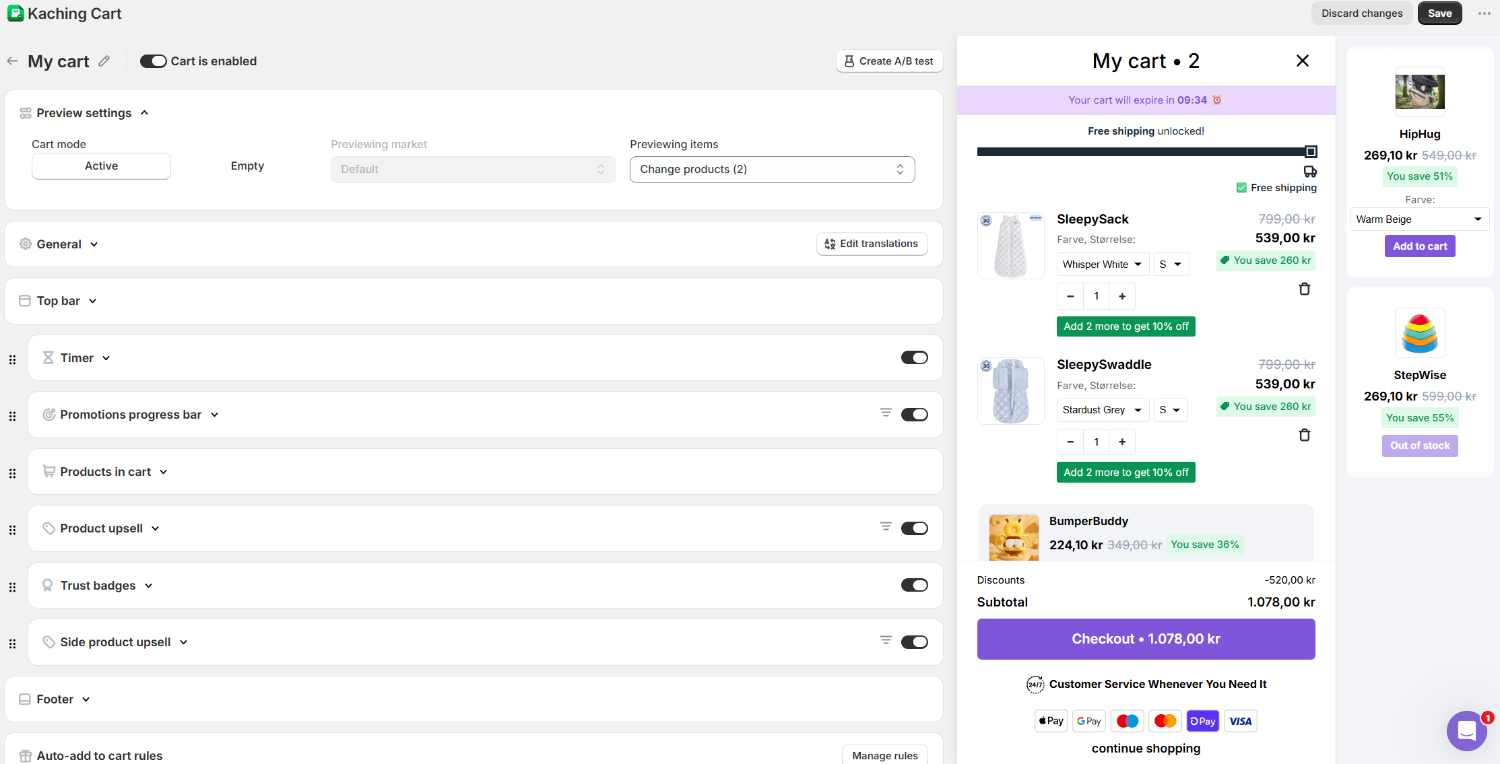
Task: Click the free shipping truck icon
Action: coord(1310,171)
